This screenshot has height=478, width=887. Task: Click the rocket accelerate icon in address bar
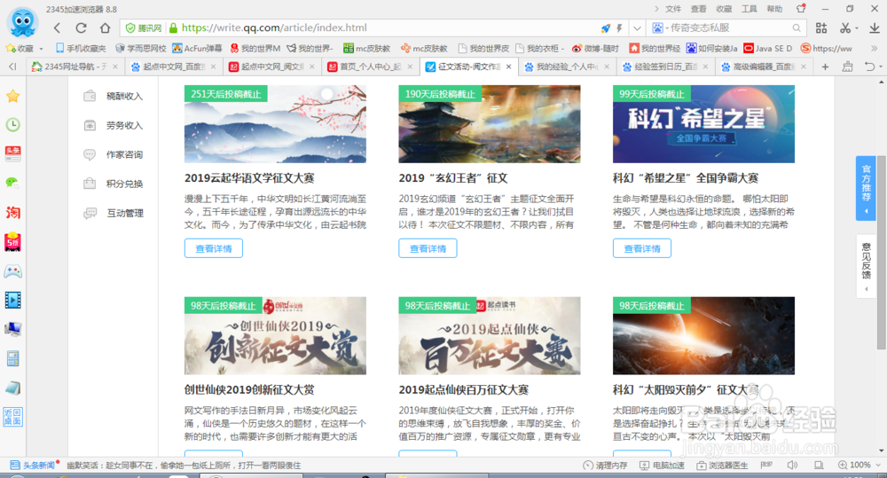click(x=606, y=27)
